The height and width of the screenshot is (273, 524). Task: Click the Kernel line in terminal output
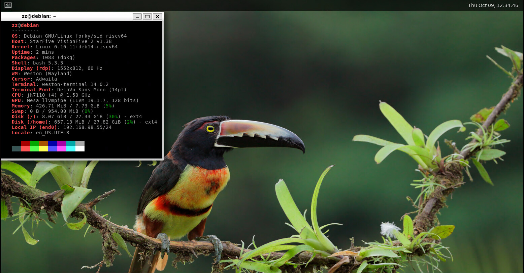pos(65,47)
